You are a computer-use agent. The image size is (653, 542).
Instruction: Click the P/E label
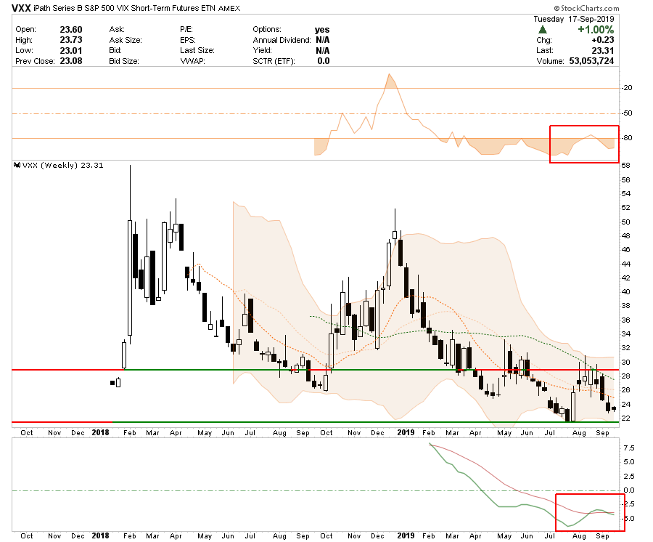186,29
